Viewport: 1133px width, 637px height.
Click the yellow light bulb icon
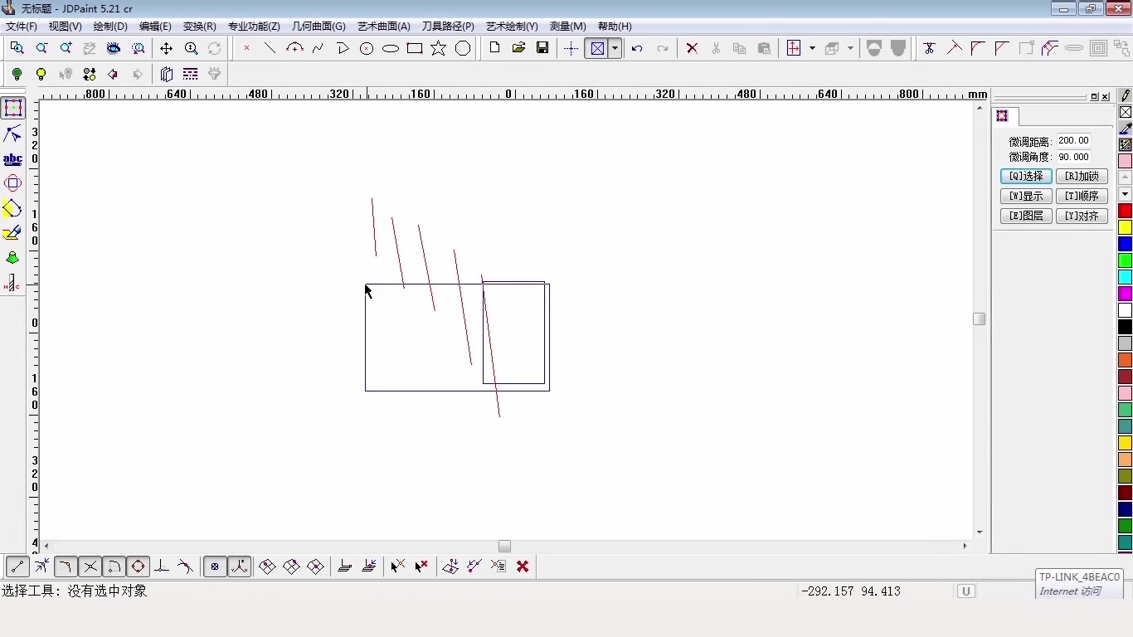pyautogui.click(x=41, y=74)
